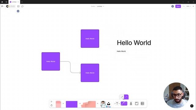Open the Figma main menu
Image resolution: width=196 pixels, height=110 pixels.
(2, 6)
